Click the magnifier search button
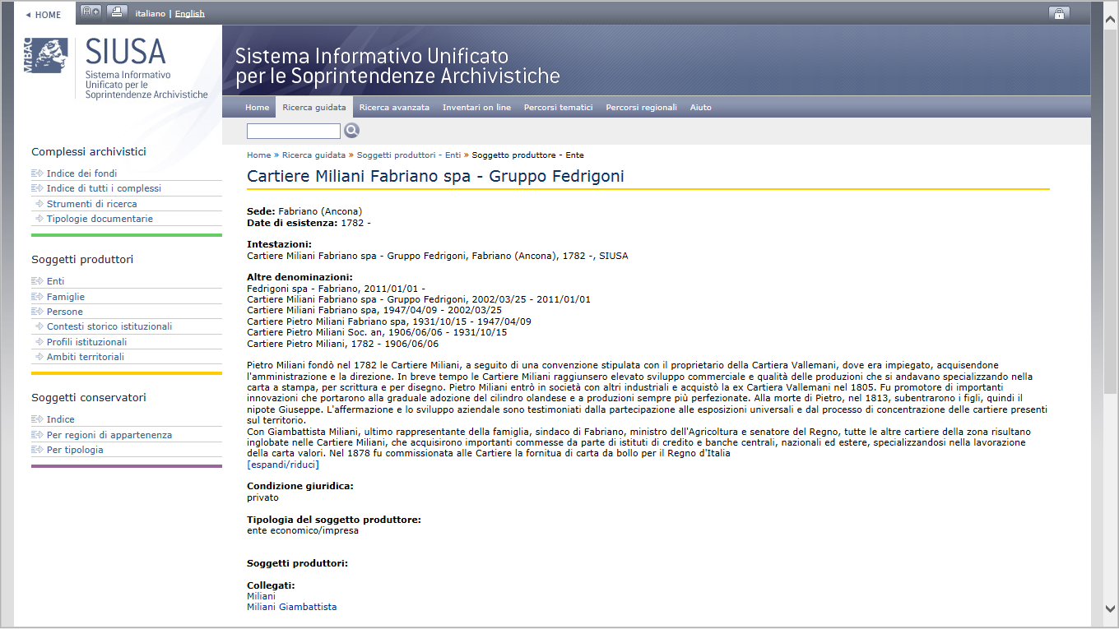 click(352, 131)
